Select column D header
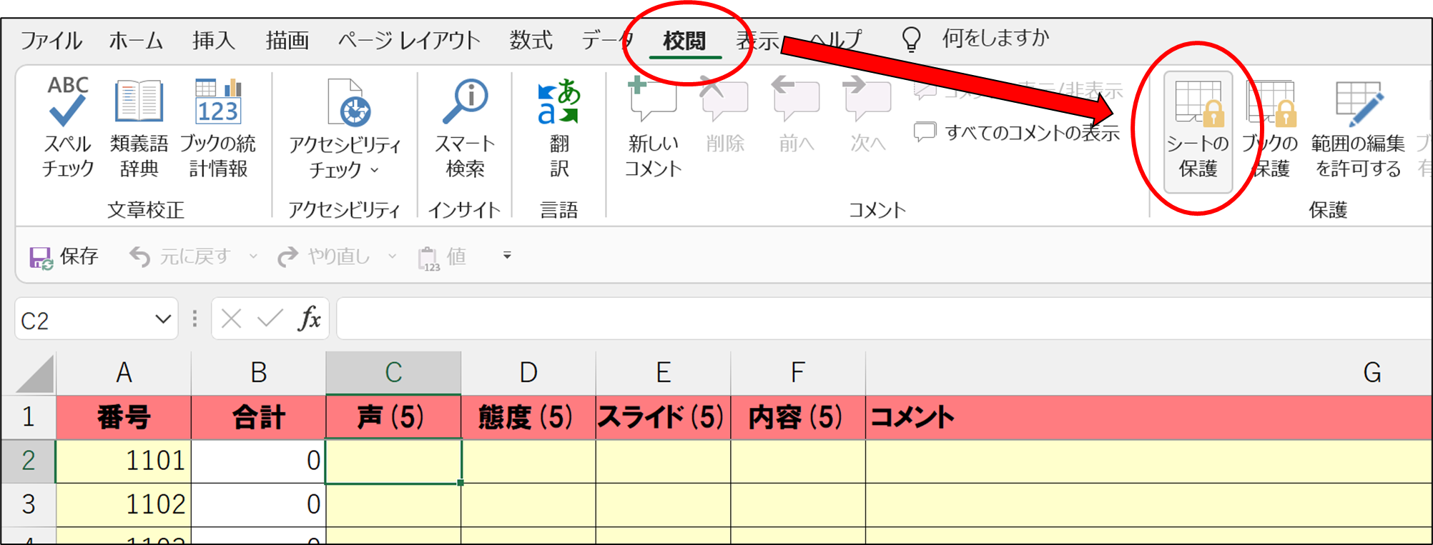This screenshot has height=545, width=1433. pyautogui.click(x=528, y=373)
